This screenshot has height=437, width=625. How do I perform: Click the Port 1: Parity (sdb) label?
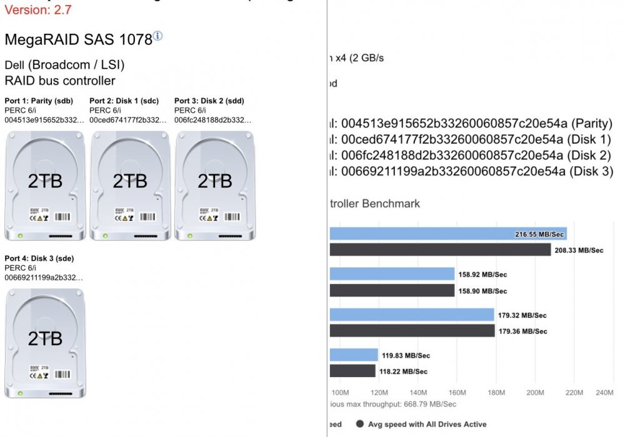[39, 101]
